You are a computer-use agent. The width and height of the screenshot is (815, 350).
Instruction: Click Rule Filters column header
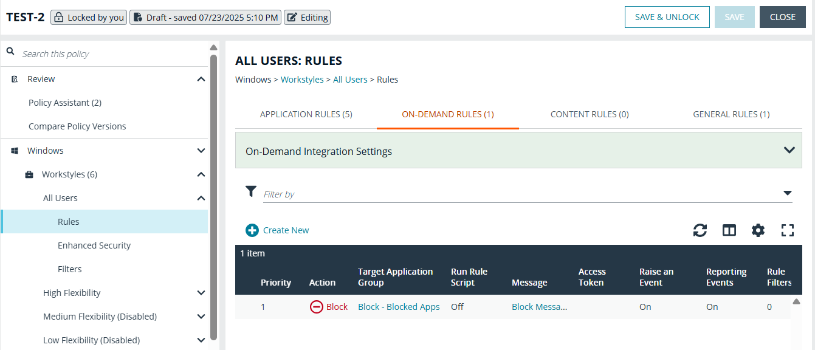779,277
